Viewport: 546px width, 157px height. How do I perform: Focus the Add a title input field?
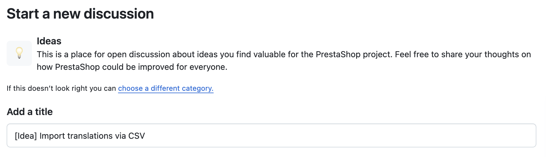click(x=271, y=135)
